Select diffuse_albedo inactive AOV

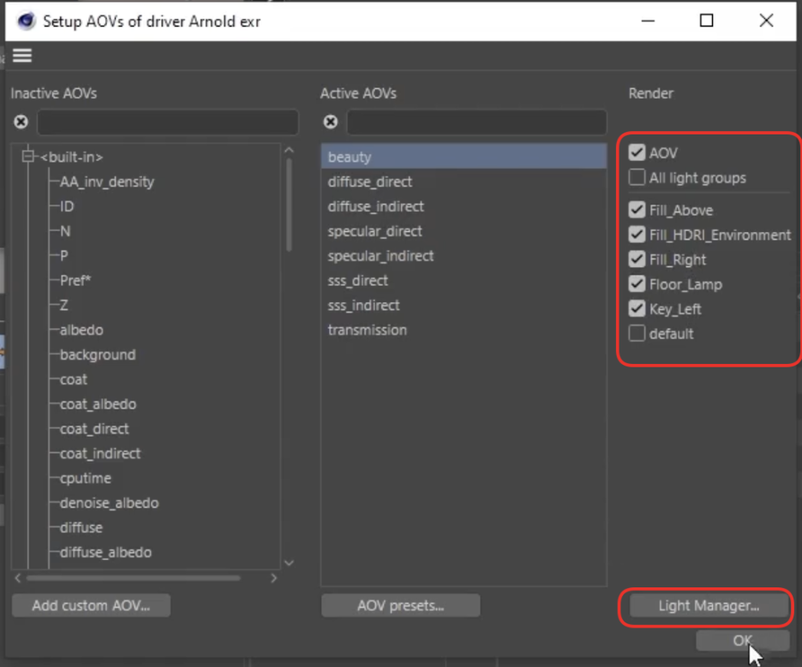(x=106, y=552)
